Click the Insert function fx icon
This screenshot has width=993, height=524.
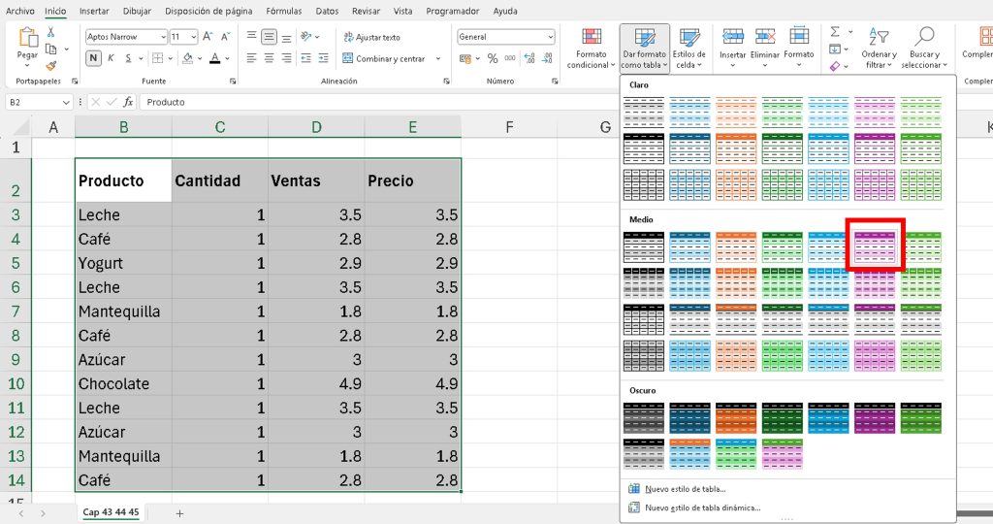(128, 102)
